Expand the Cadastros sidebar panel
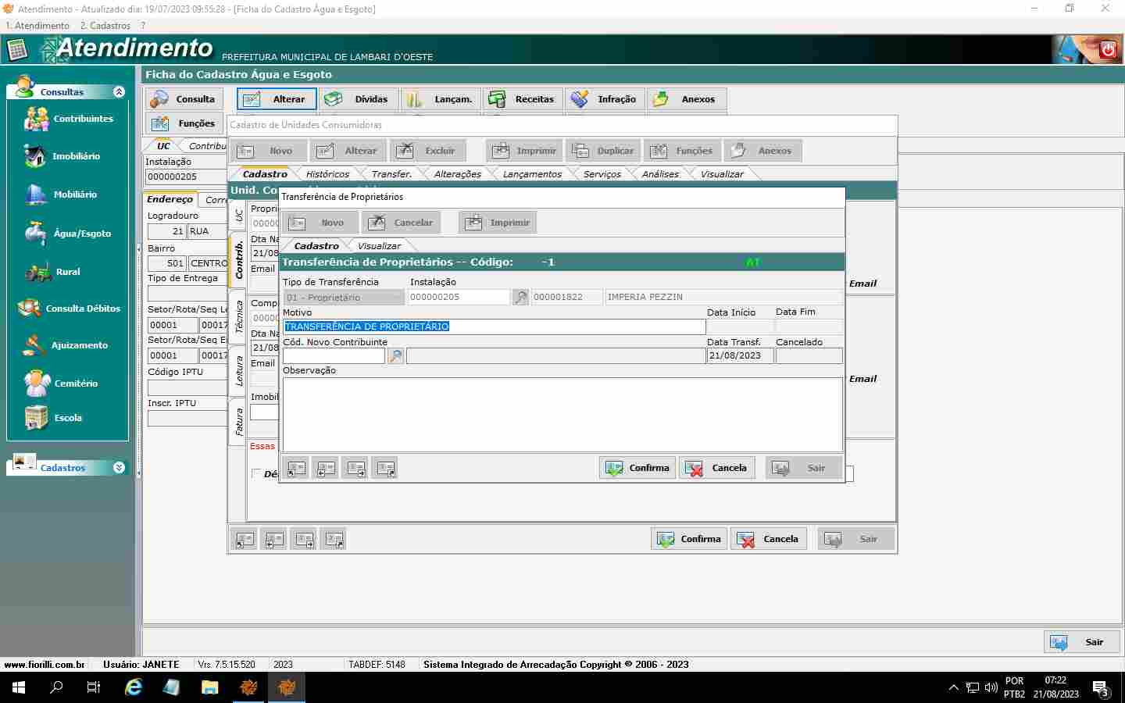This screenshot has width=1125, height=703. coord(119,468)
